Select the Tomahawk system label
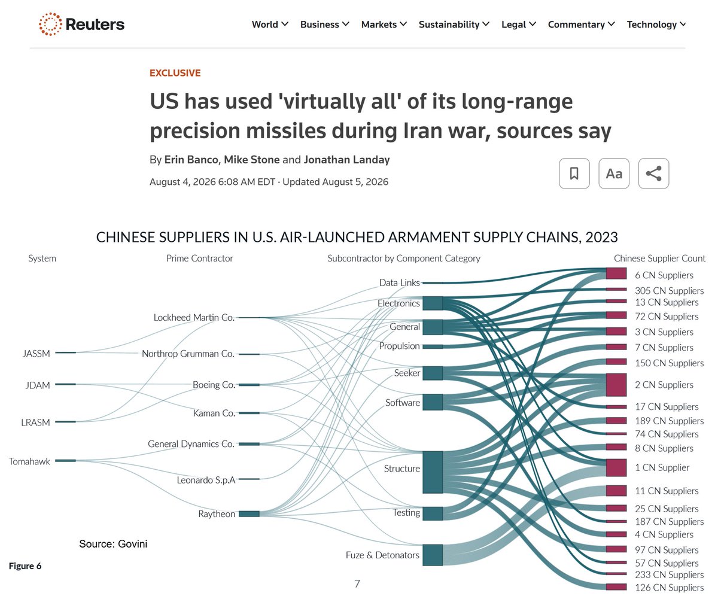 pyautogui.click(x=29, y=461)
